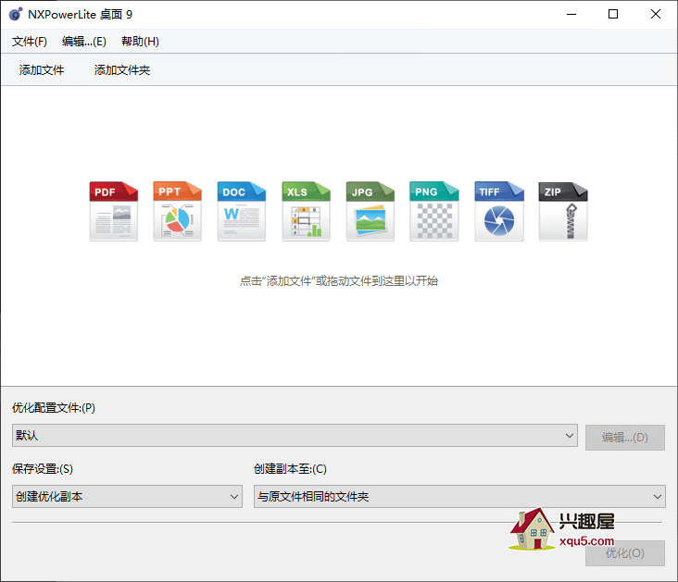Click the 编辑...(D) button

pyautogui.click(x=625, y=438)
